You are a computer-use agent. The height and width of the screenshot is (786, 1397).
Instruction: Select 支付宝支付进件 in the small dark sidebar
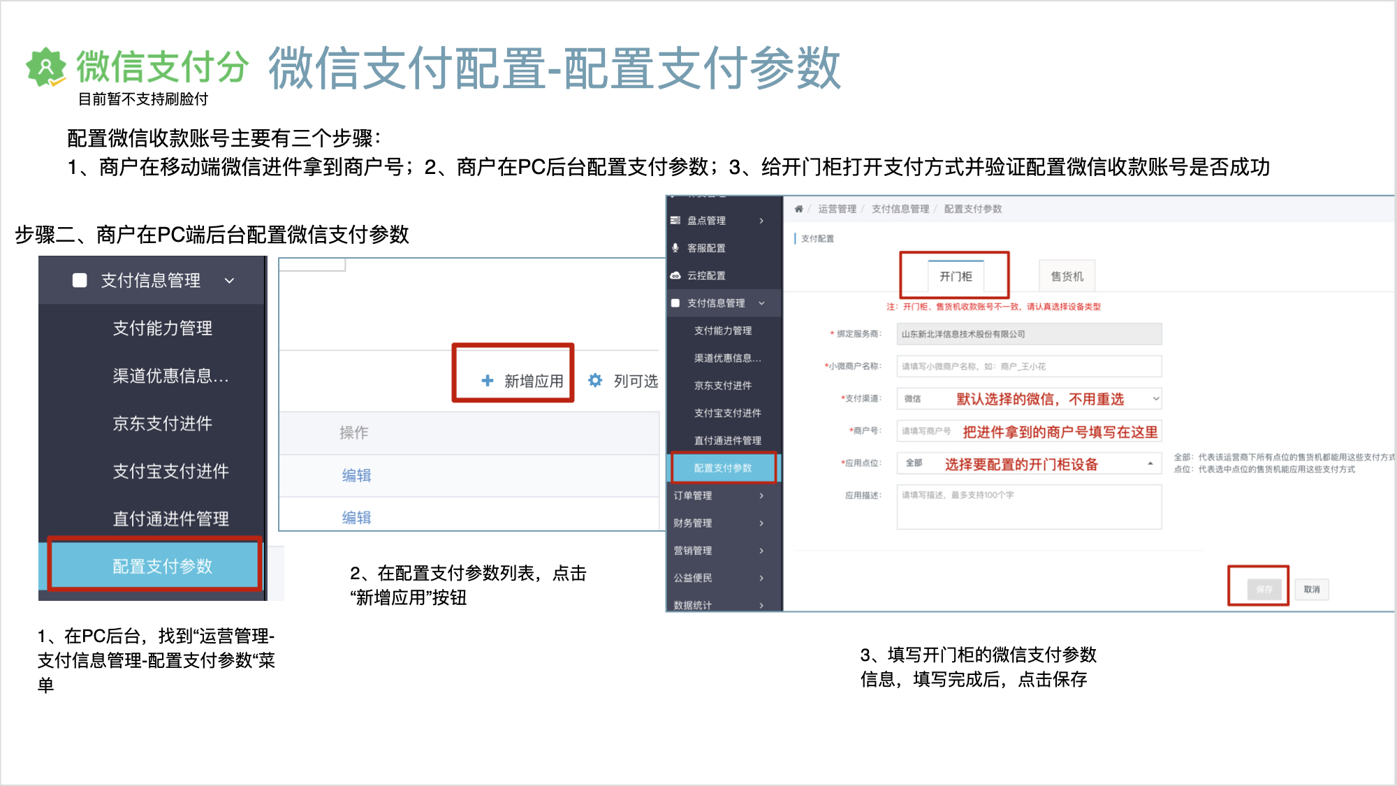[x=728, y=413]
